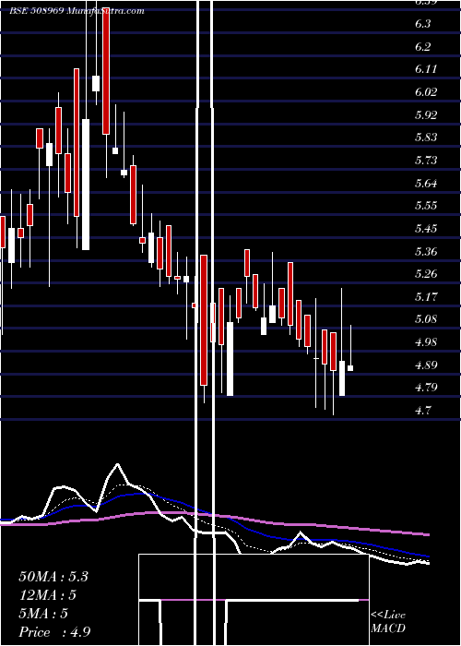Click the 6.3 price axis label

pos(422,24)
